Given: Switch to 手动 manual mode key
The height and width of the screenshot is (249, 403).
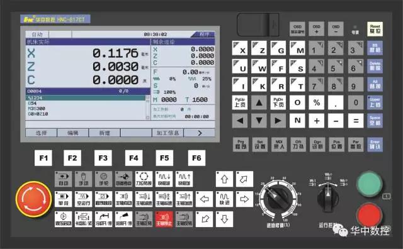Looking at the screenshot, I should point(84,179).
